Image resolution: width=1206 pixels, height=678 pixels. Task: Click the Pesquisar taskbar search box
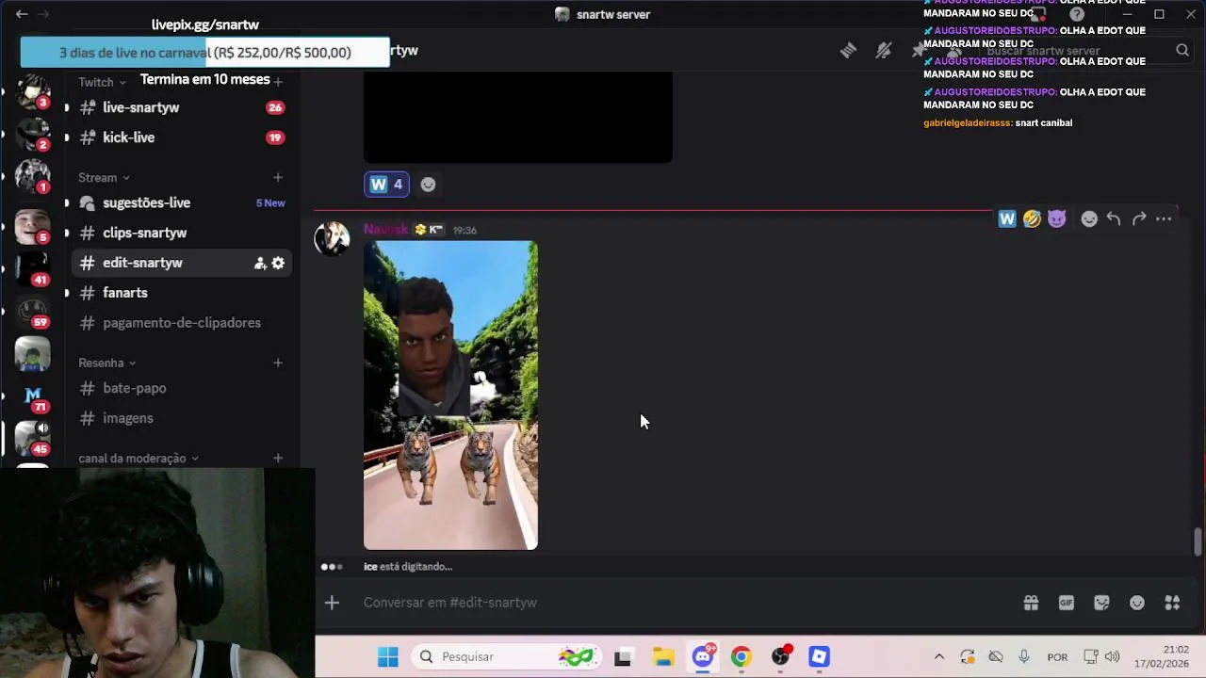click(506, 657)
